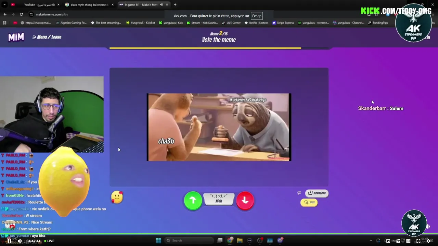Reload the makeitmeme page

pyautogui.click(x=21, y=14)
